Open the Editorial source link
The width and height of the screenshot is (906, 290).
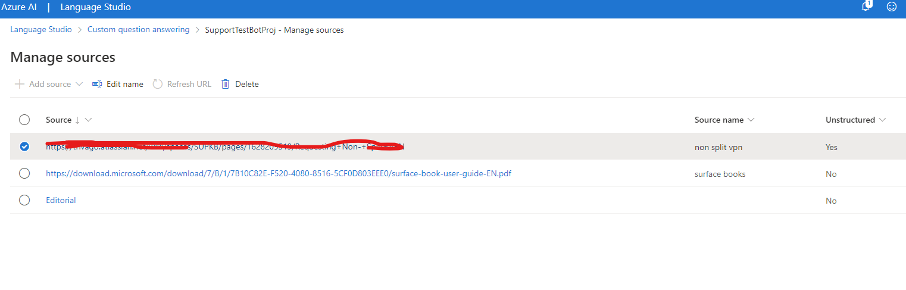[61, 201]
